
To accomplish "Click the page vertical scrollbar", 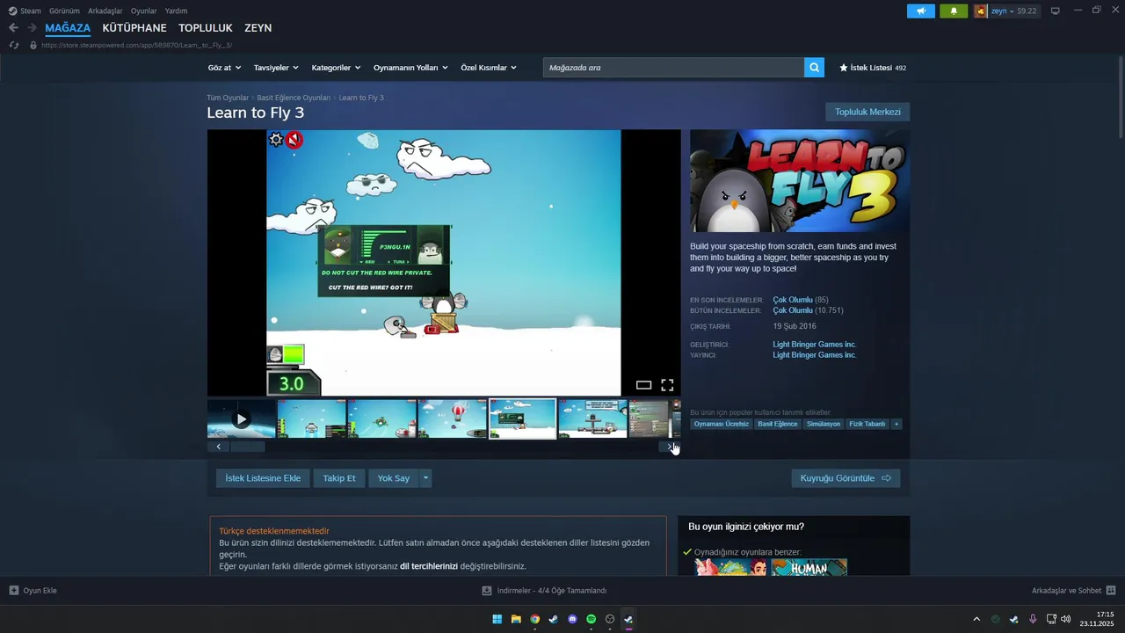I will pos(1120,97).
